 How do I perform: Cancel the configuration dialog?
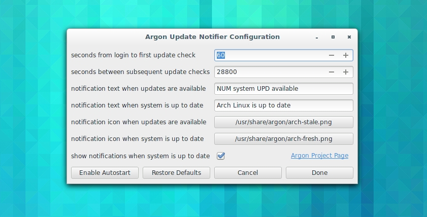248,173
